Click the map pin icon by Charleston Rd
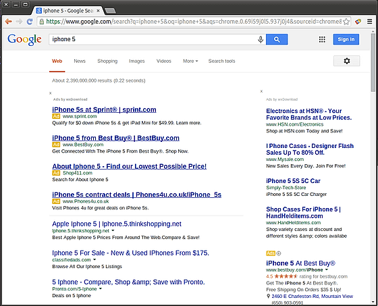378x306 pixels. (x=268, y=296)
